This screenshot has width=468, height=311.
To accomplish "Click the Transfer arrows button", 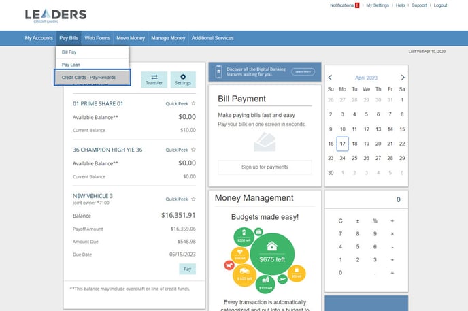I will 154,80.
